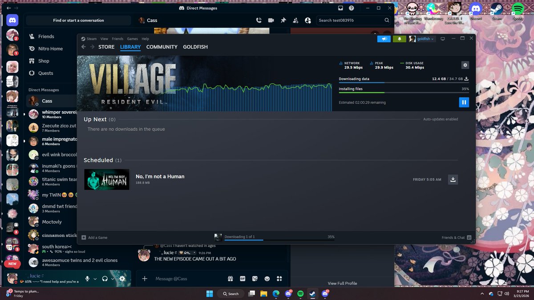The width and height of the screenshot is (534, 300).
Task: Click the Message @Cass input field
Action: coord(187,279)
